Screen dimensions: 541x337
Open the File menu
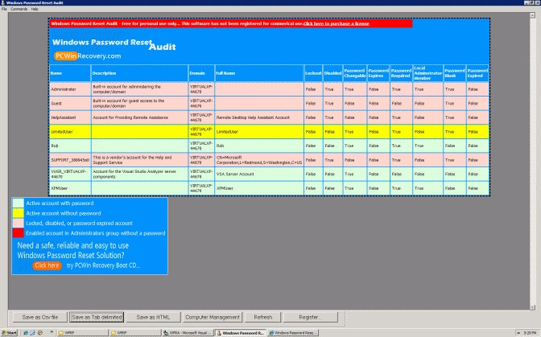click(x=4, y=9)
